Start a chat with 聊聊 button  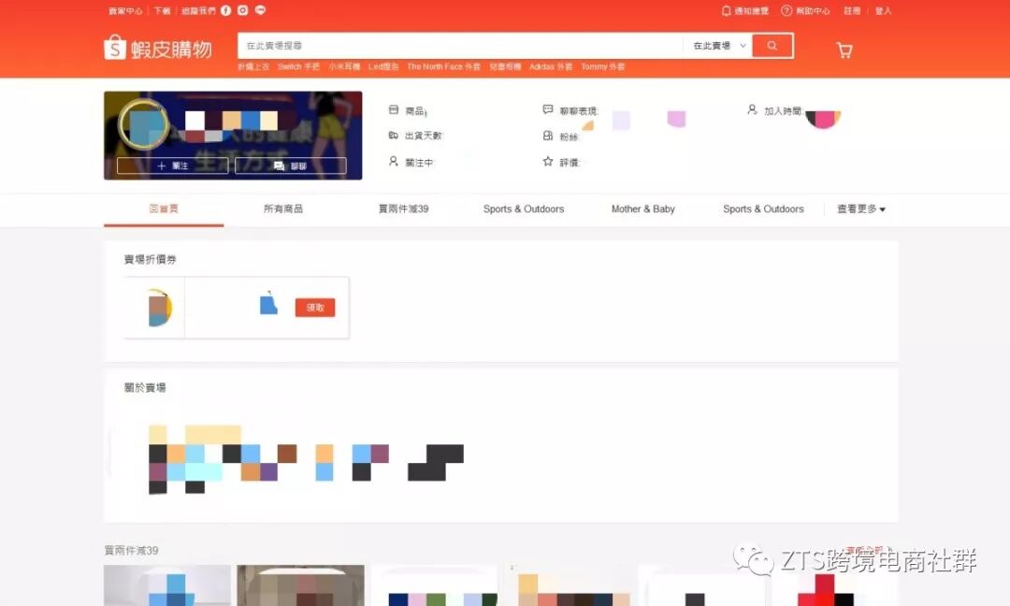(x=291, y=166)
